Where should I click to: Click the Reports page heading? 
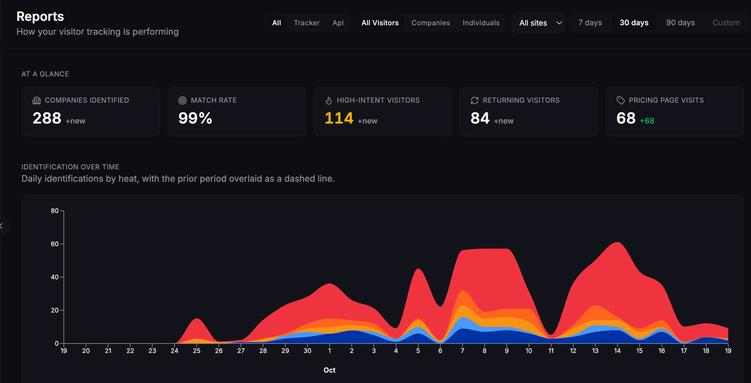tap(40, 16)
